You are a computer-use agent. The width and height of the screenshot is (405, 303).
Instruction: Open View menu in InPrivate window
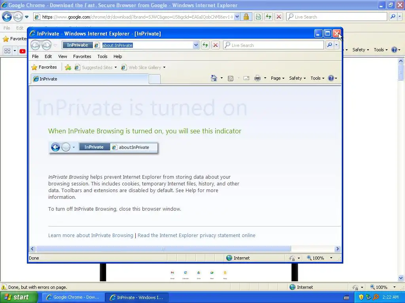[62, 56]
